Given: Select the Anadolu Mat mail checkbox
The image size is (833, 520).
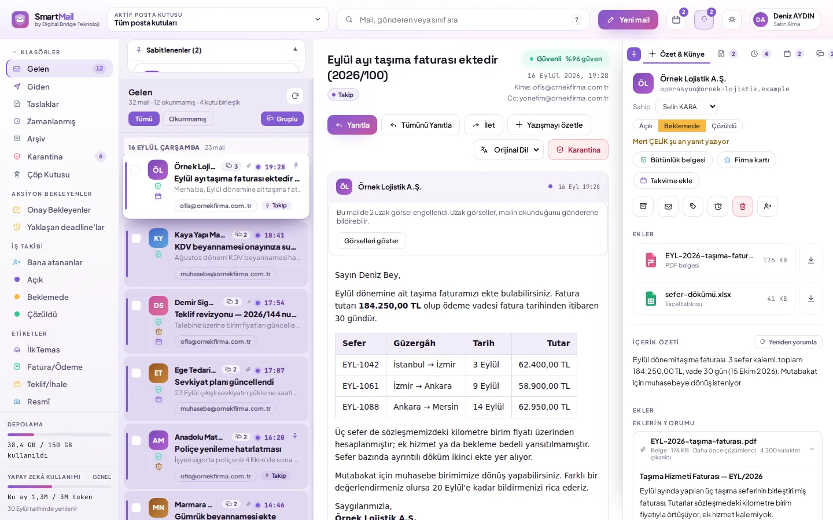Looking at the screenshot, I should click(137, 441).
